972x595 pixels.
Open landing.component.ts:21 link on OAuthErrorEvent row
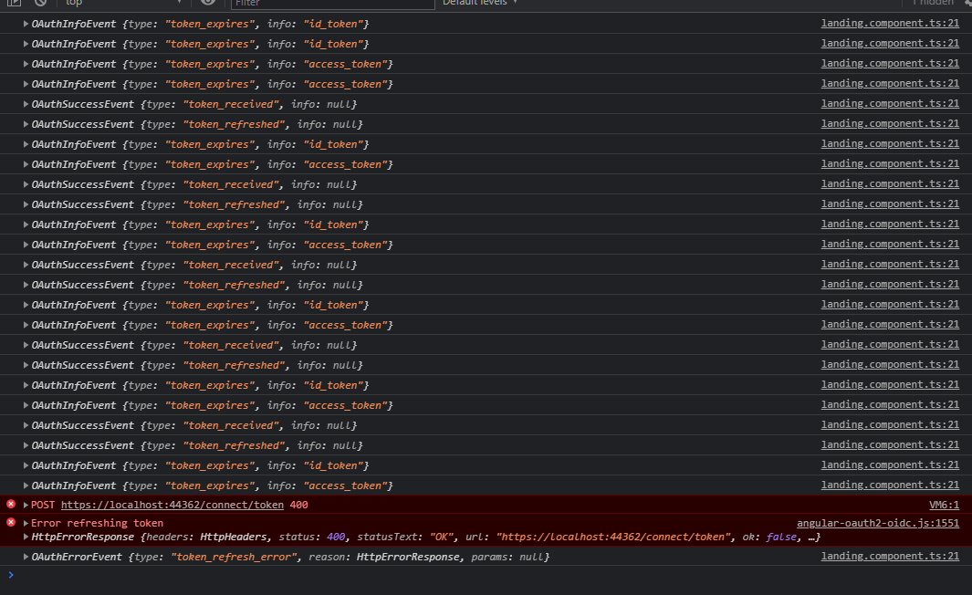coord(889,556)
